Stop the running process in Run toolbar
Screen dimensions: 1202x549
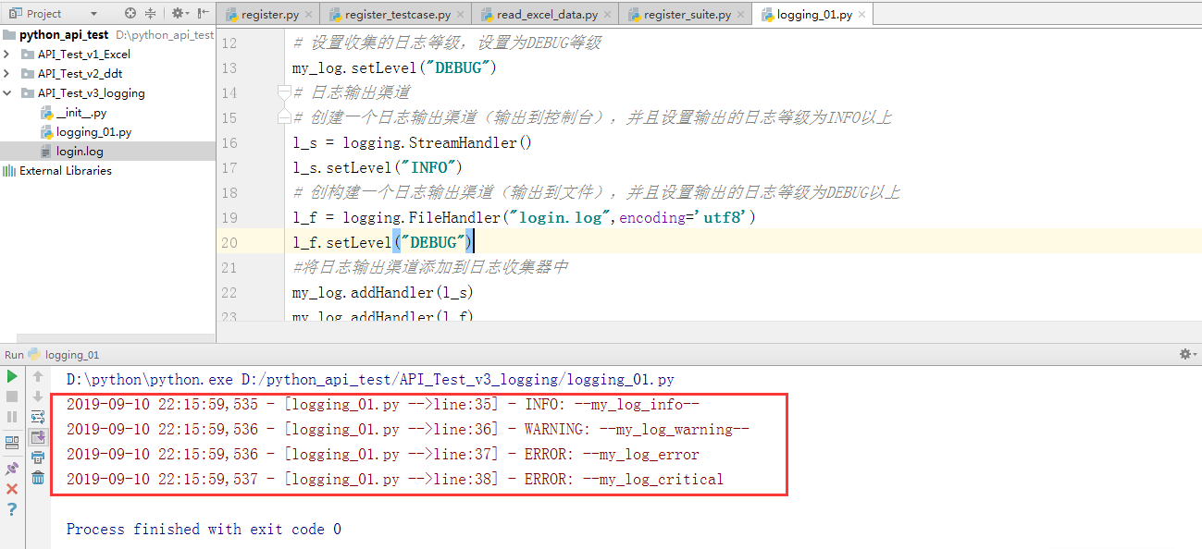click(10, 396)
